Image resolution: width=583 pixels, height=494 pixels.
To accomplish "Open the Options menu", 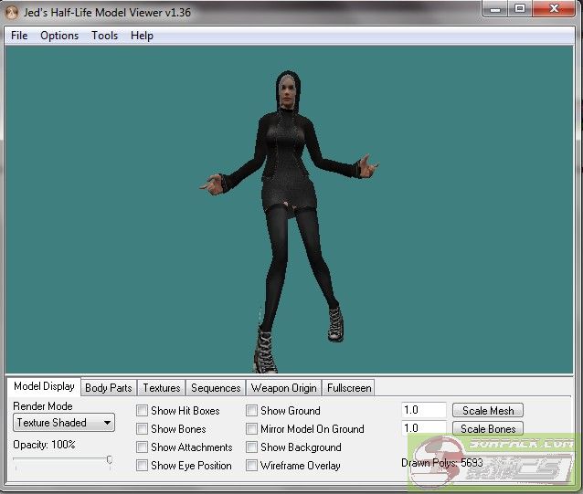I will [59, 36].
